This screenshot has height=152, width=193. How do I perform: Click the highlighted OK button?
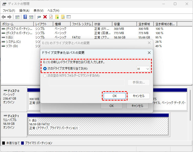114,96
